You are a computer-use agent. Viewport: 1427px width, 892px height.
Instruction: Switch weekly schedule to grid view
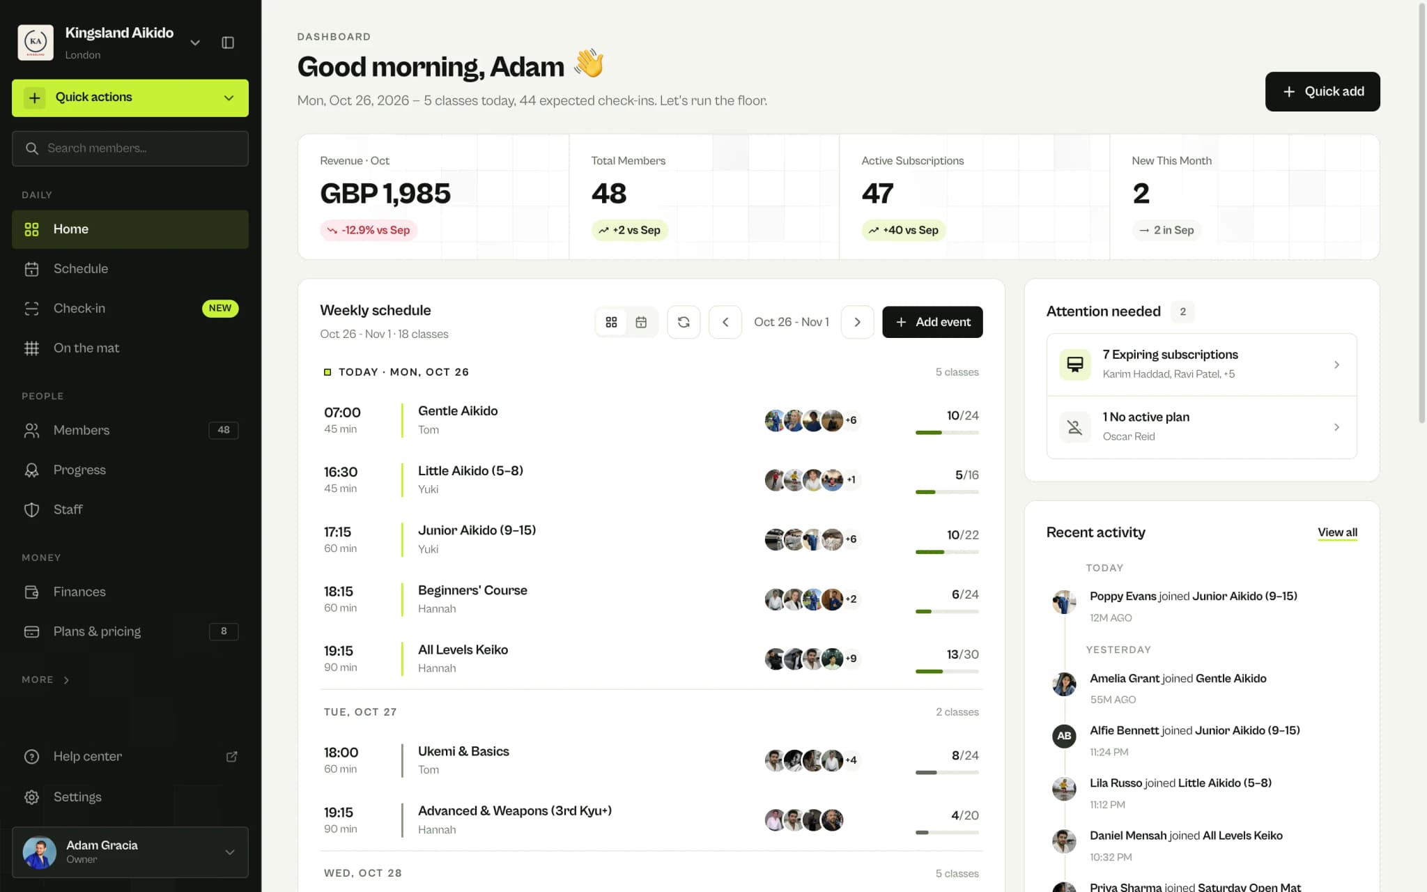611,322
